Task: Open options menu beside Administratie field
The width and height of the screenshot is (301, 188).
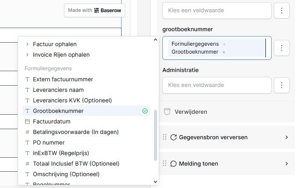Action: tap(281, 85)
